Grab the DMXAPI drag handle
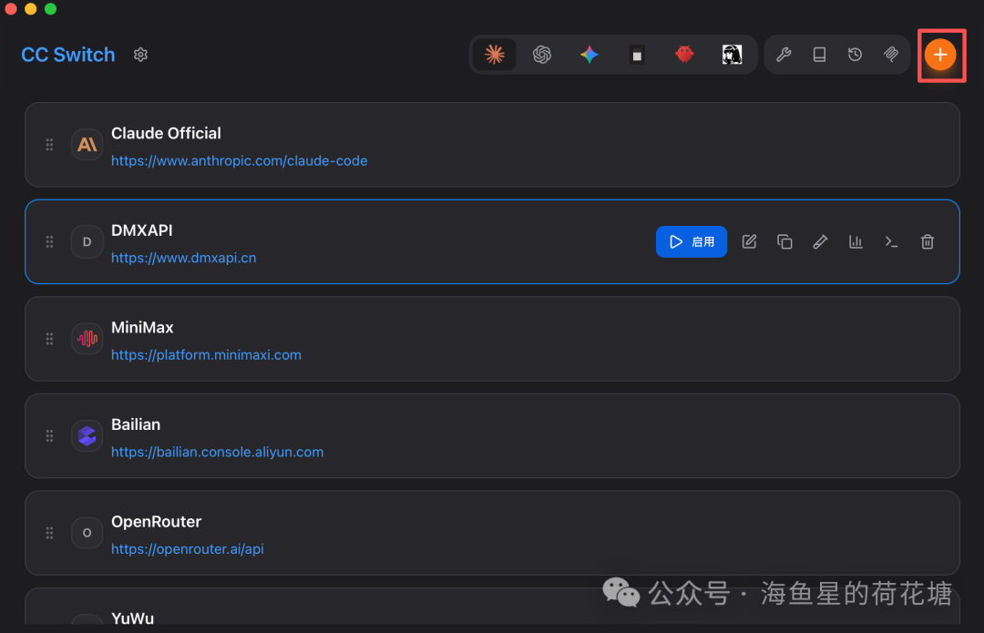 coord(49,242)
